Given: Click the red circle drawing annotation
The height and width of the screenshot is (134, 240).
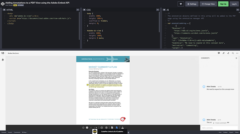Looking at the screenshot, I should 123,119.
